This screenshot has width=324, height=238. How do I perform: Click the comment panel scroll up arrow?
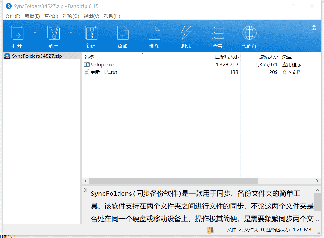coord(318,190)
